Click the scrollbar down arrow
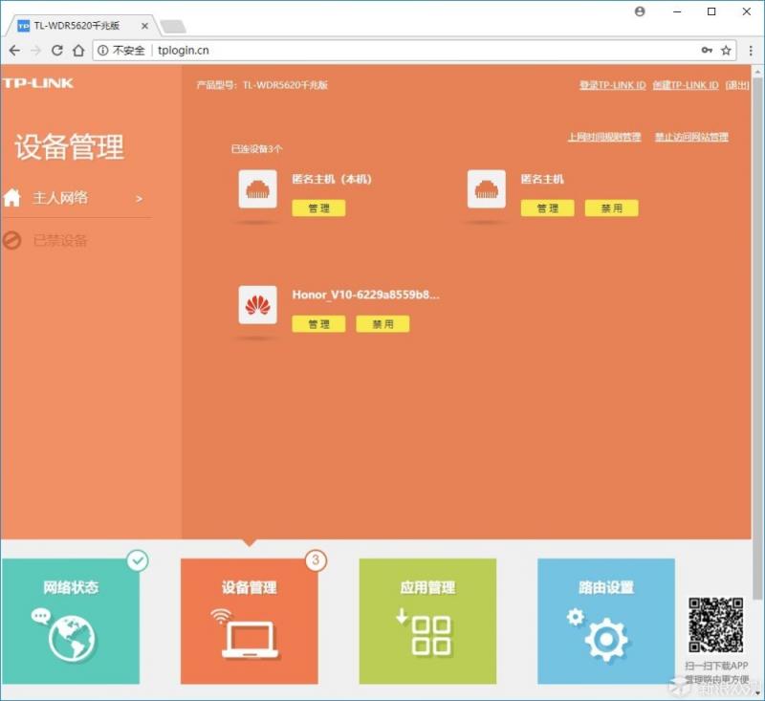The image size is (765, 701). (x=757, y=692)
